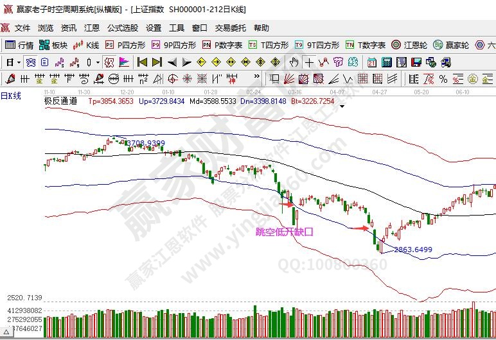Click the hand pan tool icon

(x=294, y=62)
